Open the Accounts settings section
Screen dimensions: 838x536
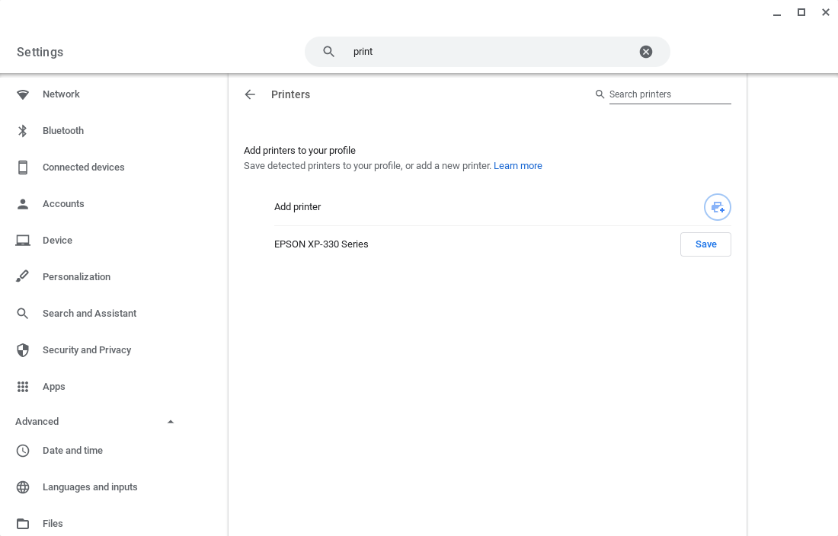click(x=63, y=204)
